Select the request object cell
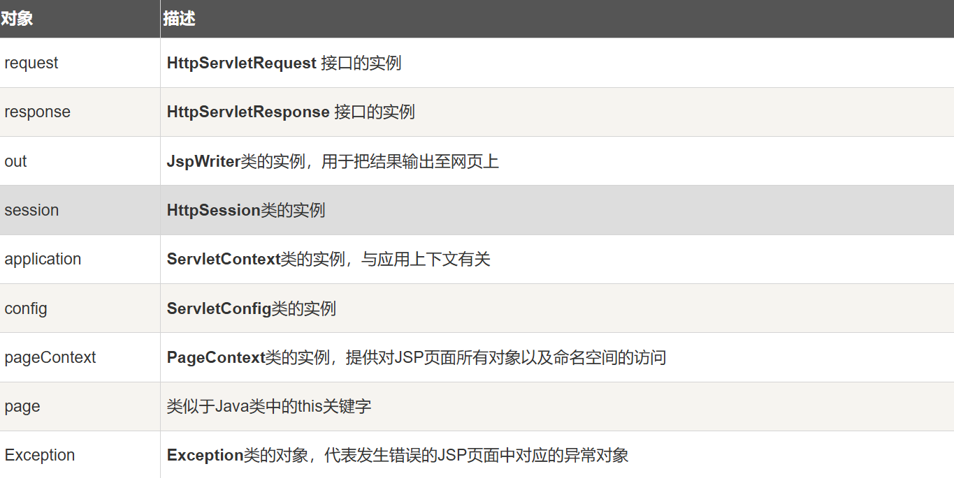The image size is (954, 478). click(x=31, y=63)
